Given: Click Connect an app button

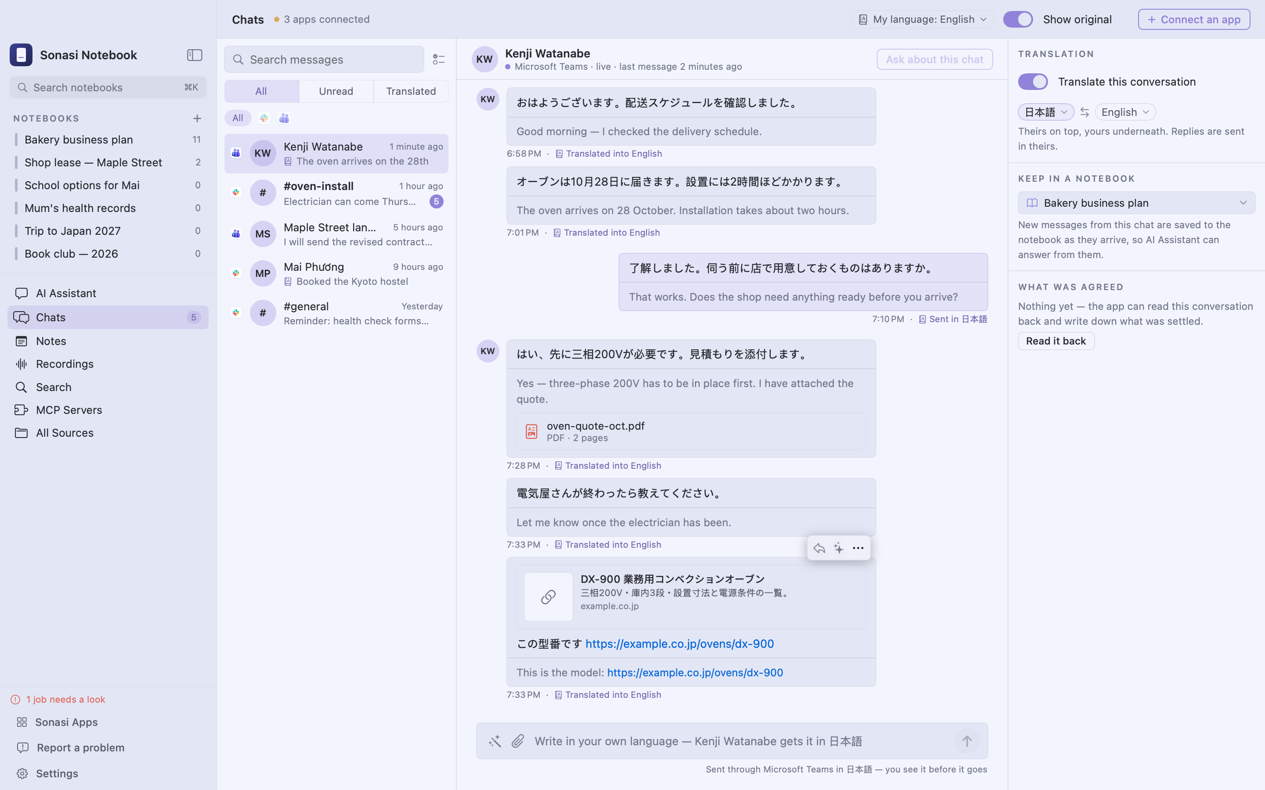Looking at the screenshot, I should (1194, 19).
